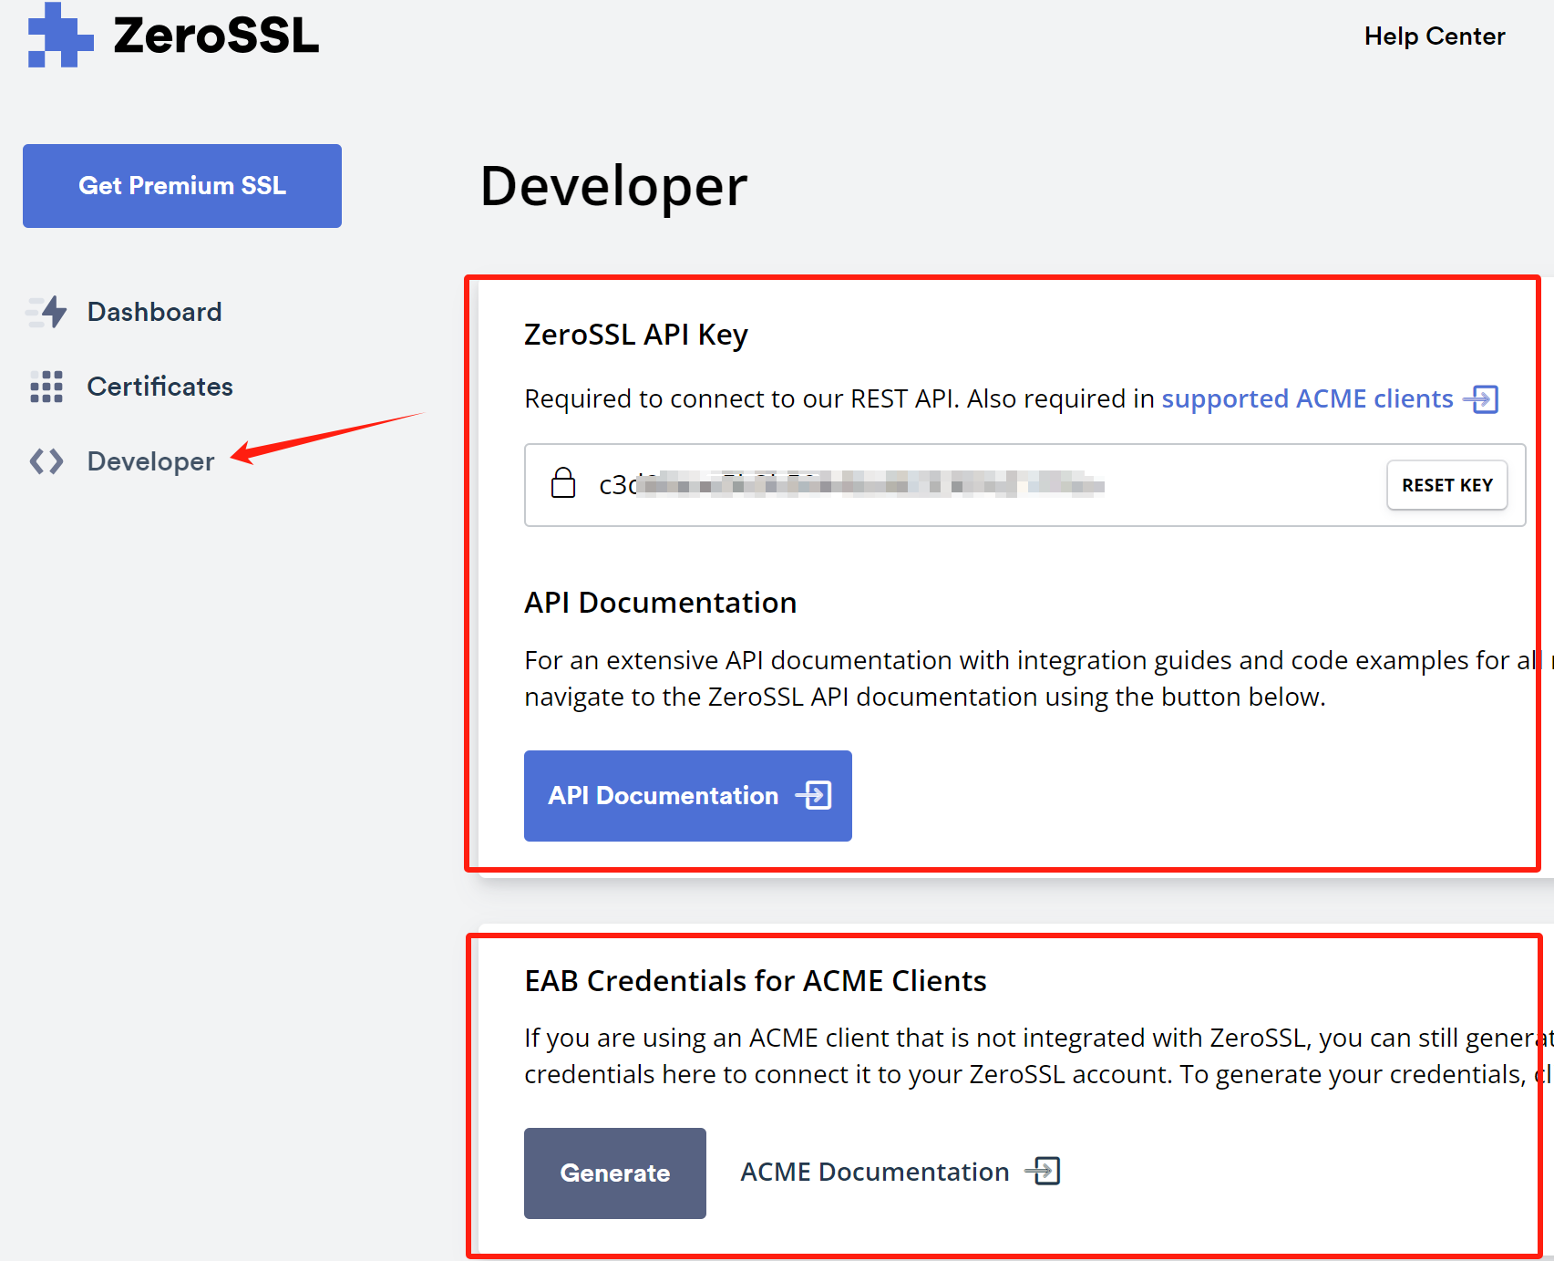
Task: Click the Certificates grid icon
Action: click(46, 387)
